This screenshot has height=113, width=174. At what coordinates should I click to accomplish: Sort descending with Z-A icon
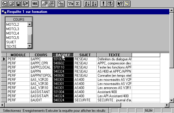[x=94, y=4]
